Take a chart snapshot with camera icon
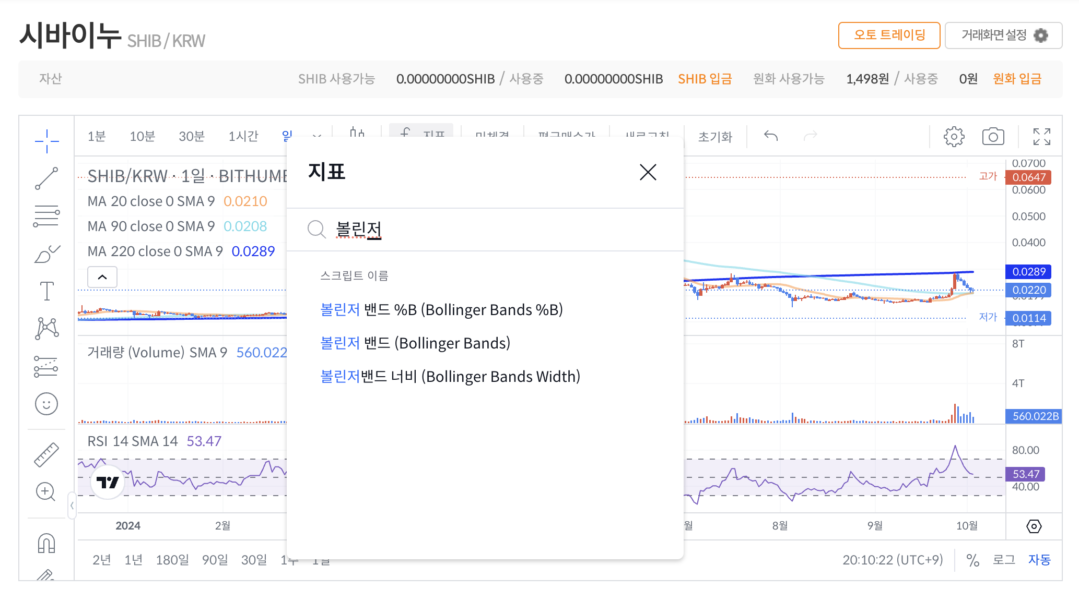1079x601 pixels. pos(993,137)
